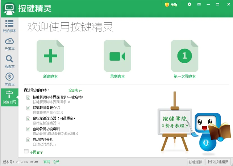The image size is (233, 166).
Task: Open the 官网 official site link
Action: coord(47,162)
